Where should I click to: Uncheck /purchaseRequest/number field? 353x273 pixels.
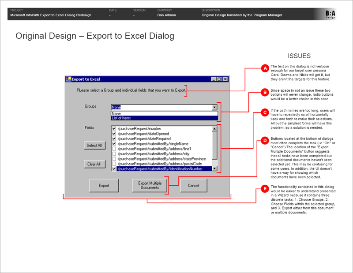[x=114, y=129]
